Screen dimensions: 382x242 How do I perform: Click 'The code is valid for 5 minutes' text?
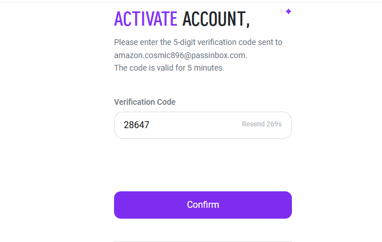tap(169, 68)
